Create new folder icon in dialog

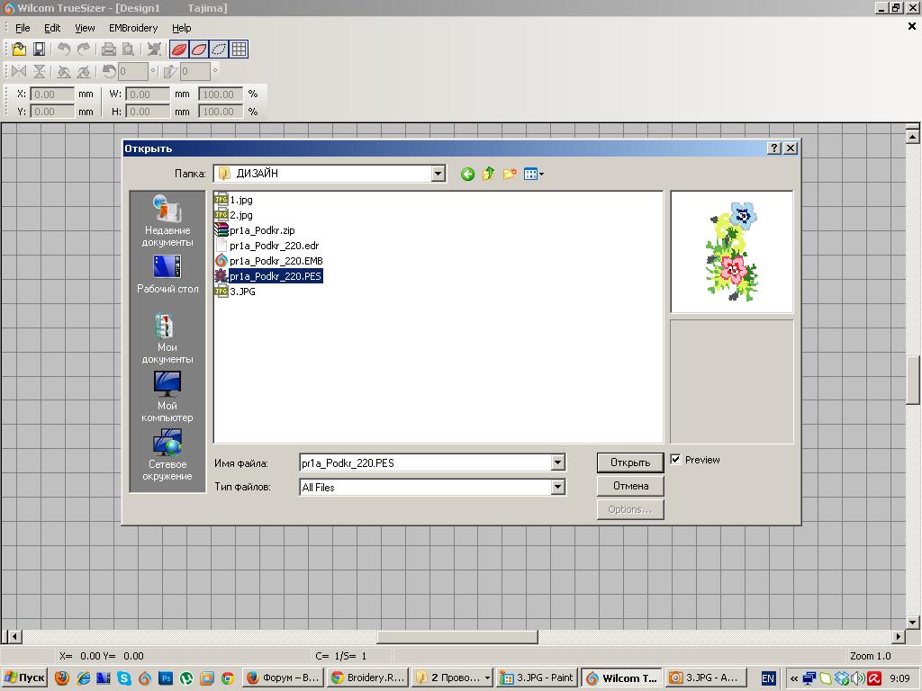[x=510, y=174]
